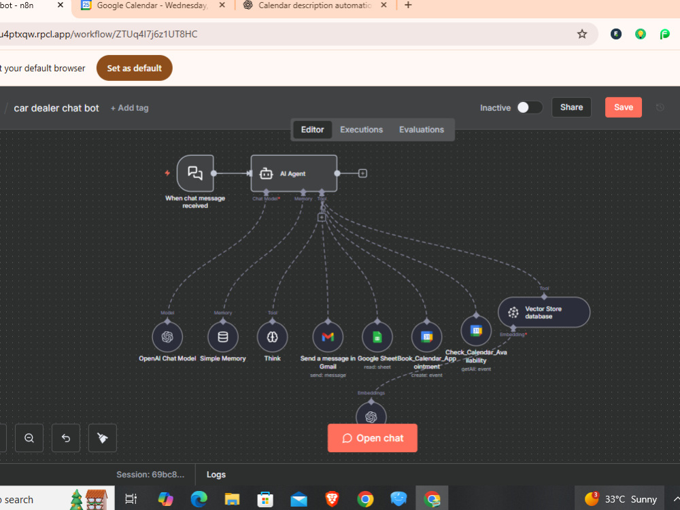Viewport: 680px width, 510px height.
Task: Click the Session ID text
Action: coord(150,475)
